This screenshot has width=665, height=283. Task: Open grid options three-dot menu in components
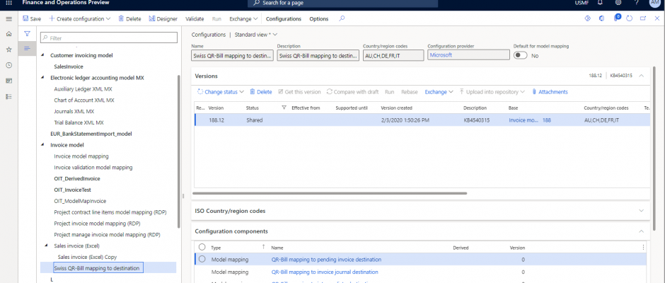[643, 248]
